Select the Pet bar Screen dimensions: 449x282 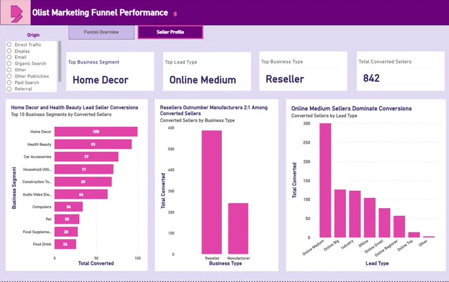(x=67, y=219)
